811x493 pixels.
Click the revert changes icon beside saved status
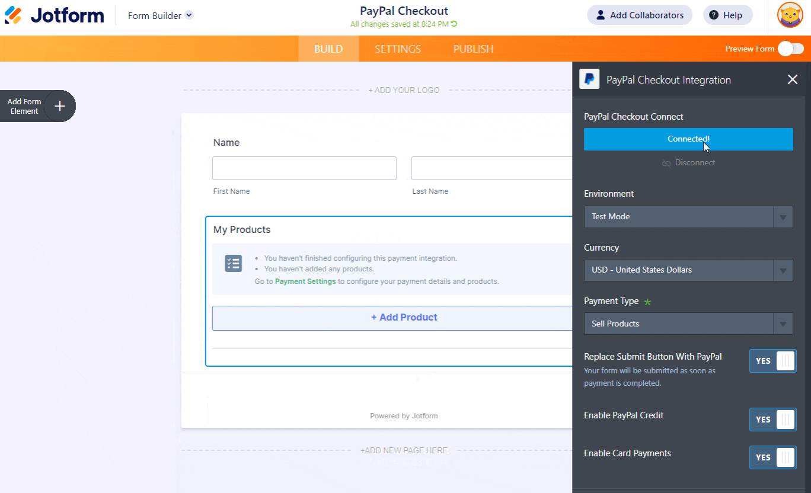pos(454,24)
